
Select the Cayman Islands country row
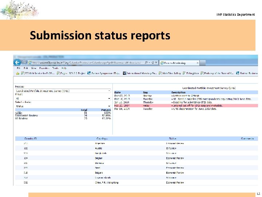point(136,178)
